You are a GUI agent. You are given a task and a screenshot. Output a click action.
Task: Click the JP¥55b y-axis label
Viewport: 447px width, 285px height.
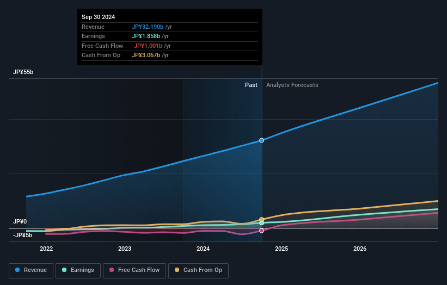click(23, 72)
